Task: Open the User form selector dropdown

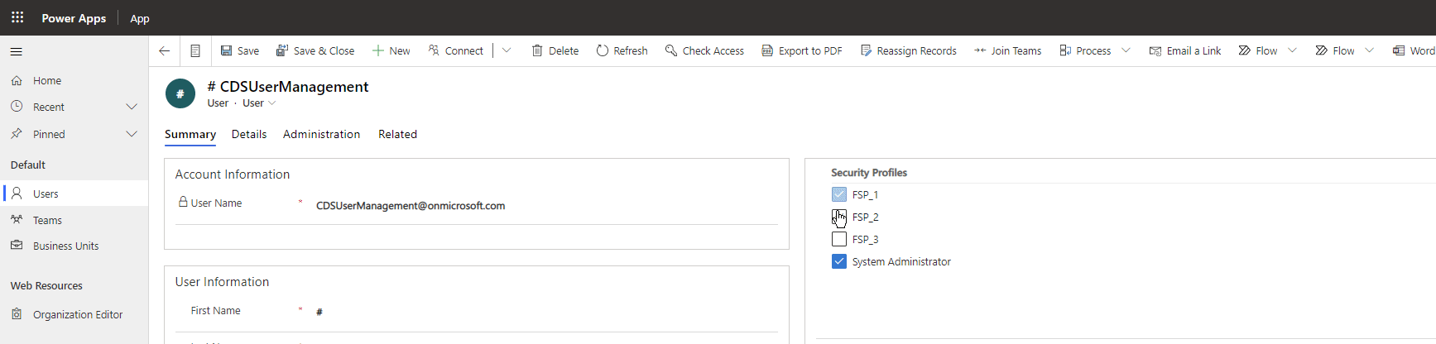Action: coord(259,103)
